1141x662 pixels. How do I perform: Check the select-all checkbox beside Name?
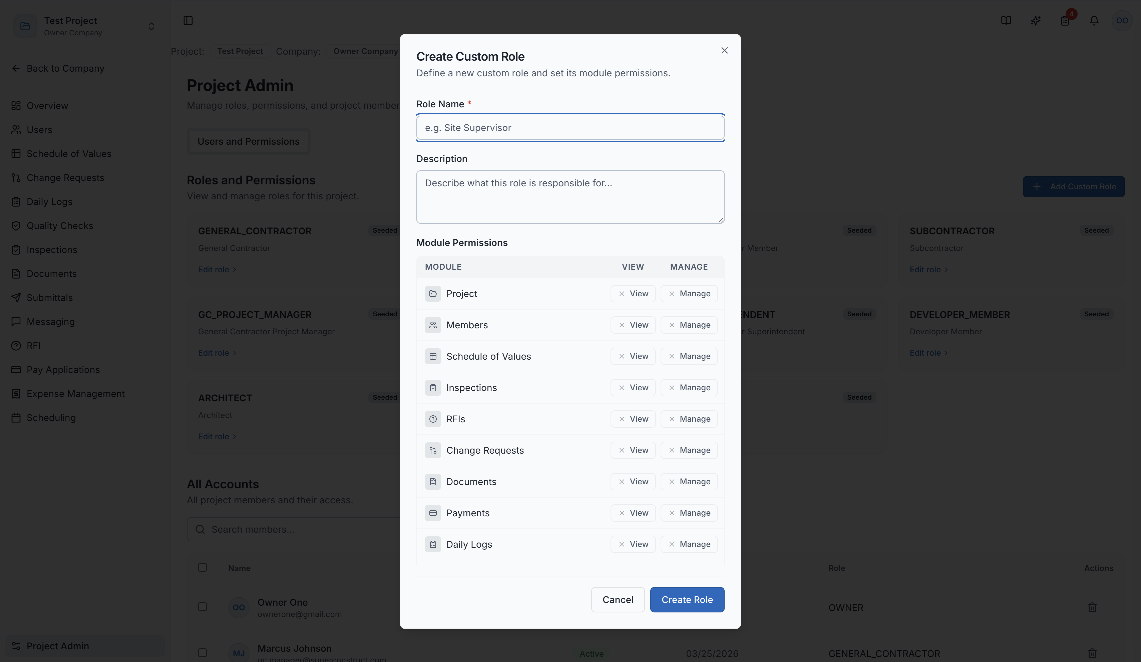click(203, 567)
